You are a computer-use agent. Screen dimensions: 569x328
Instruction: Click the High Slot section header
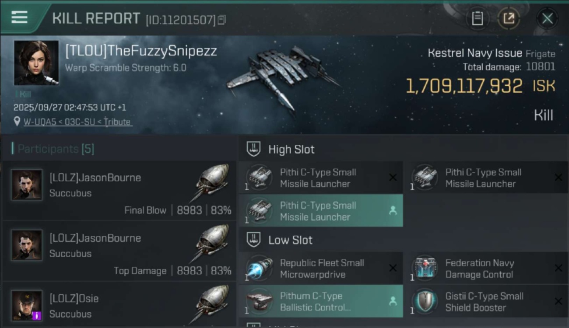291,150
